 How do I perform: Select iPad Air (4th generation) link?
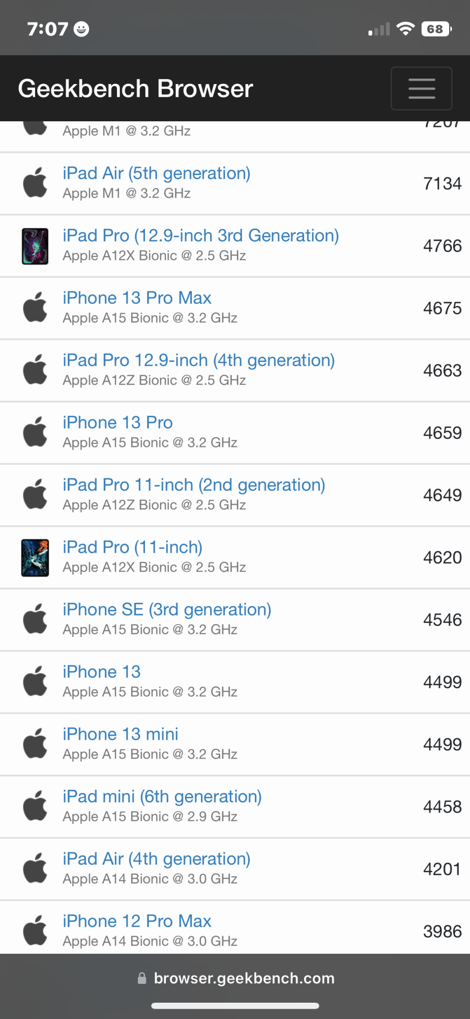(156, 859)
